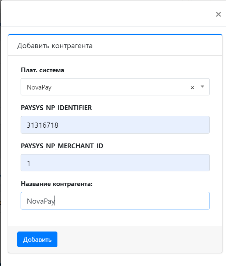Viewport: 226px width, 266px height.
Task: Focus the Название контрагента text field
Action: [x=115, y=201]
